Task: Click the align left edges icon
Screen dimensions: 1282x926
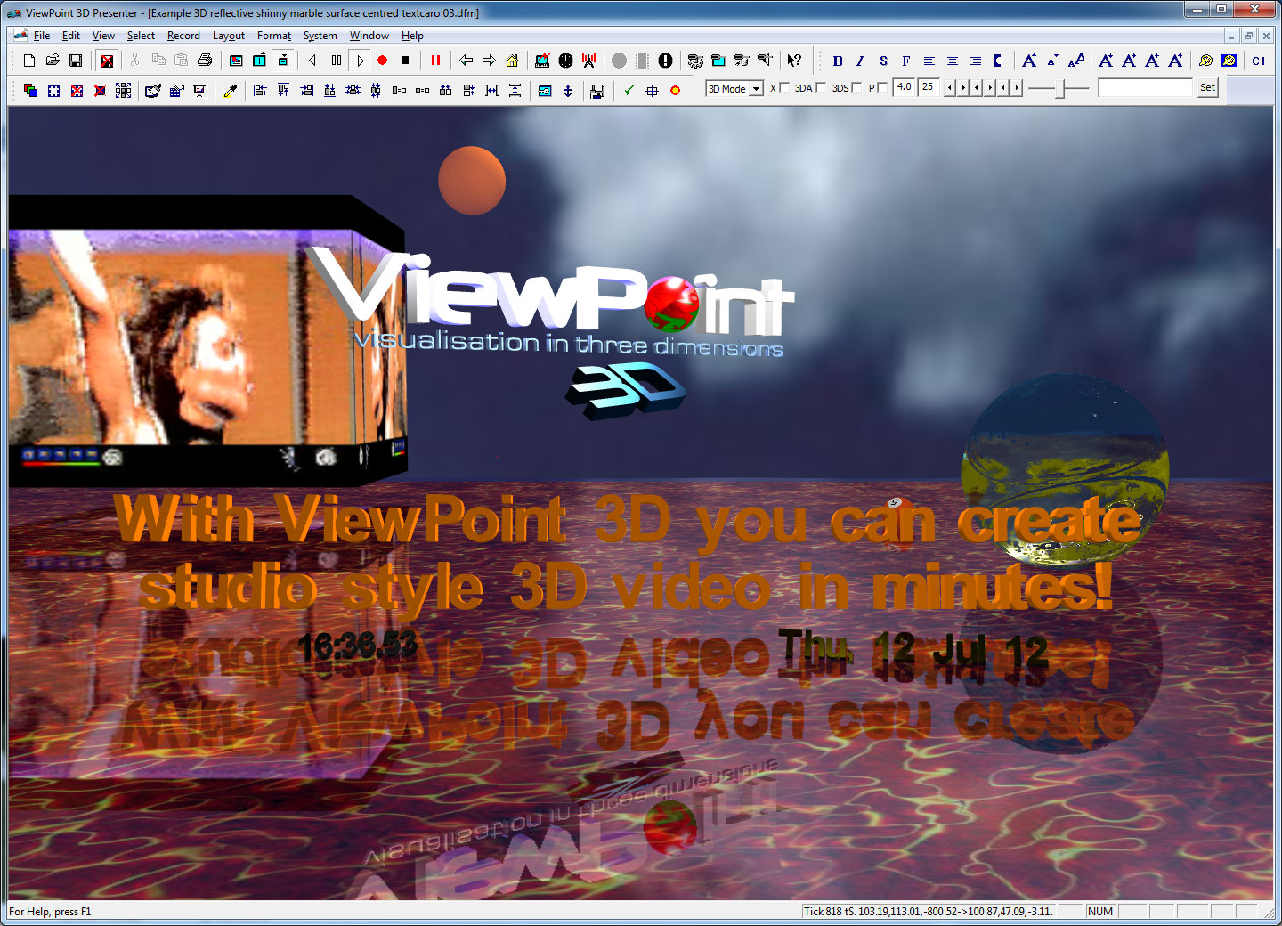Action: tap(260, 91)
